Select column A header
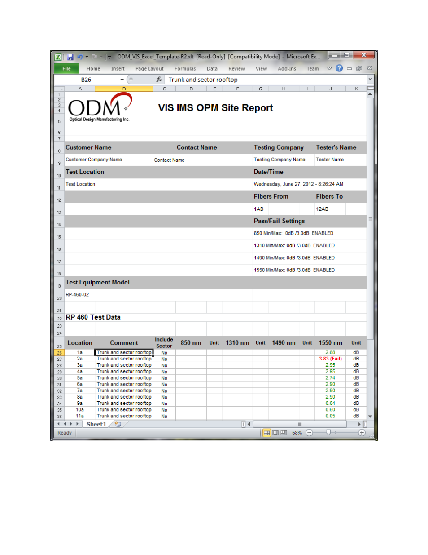Viewport: 428px width, 555px height. point(80,89)
